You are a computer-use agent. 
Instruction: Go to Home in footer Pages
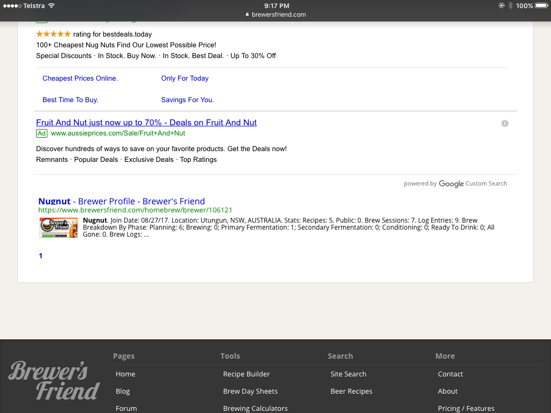(125, 374)
